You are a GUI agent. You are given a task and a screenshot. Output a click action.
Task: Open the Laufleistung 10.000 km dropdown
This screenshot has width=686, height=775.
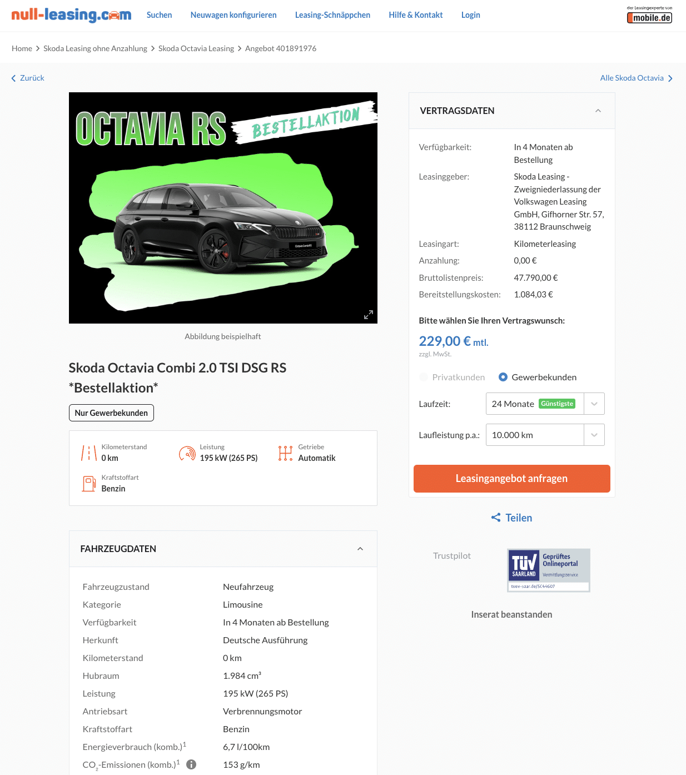[545, 435]
